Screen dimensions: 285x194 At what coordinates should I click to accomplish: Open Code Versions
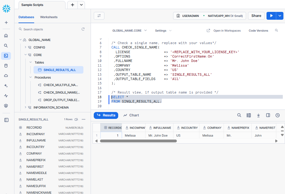tap(258, 30)
